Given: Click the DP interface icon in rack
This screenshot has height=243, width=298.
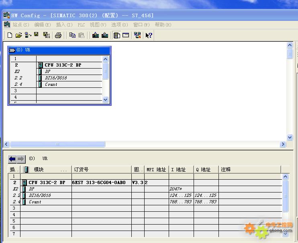Looking at the screenshot, I should tap(40, 71).
